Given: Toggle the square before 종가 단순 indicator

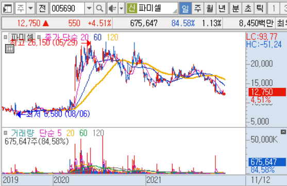Looking at the screenshot, I should coord(39,37).
